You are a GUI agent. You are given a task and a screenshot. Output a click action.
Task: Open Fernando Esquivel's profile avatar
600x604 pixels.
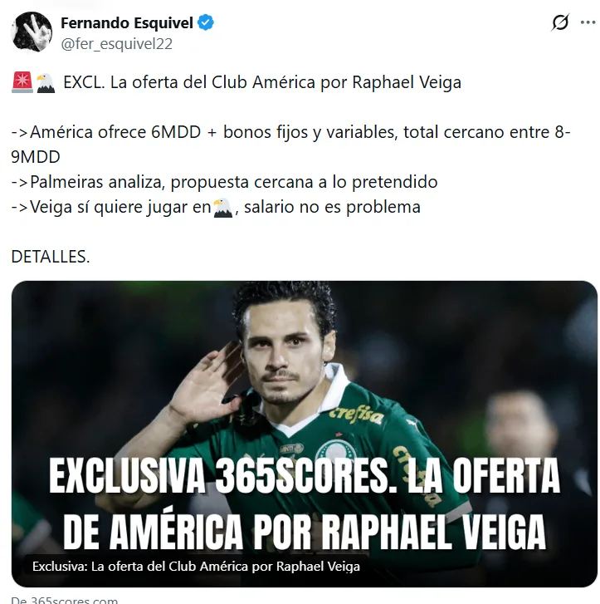tap(32, 32)
